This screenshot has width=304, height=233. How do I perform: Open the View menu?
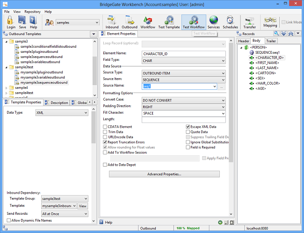pyautogui.click(x=17, y=12)
